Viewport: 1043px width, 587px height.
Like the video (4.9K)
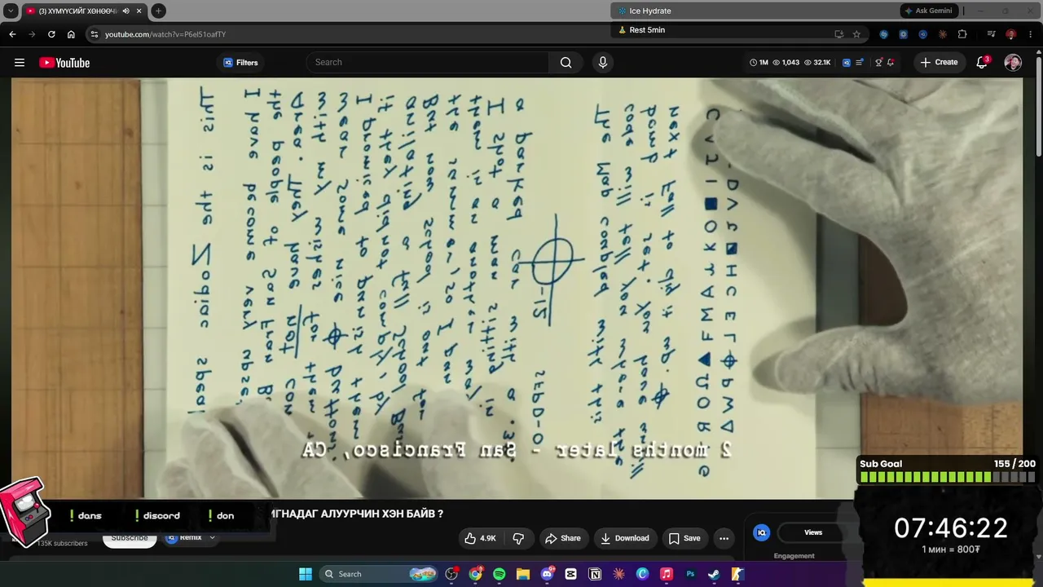coord(480,538)
